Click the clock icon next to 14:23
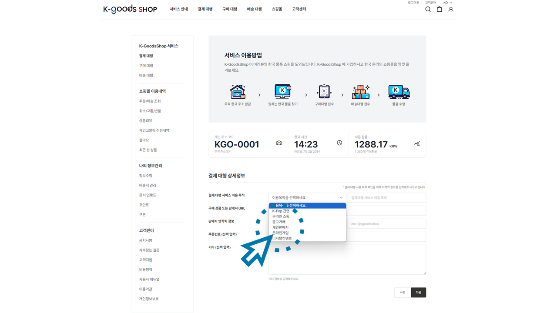The image size is (557, 313). point(339,143)
